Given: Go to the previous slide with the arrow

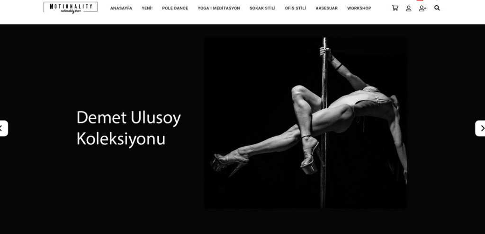Looking at the screenshot, I should [x=2, y=128].
